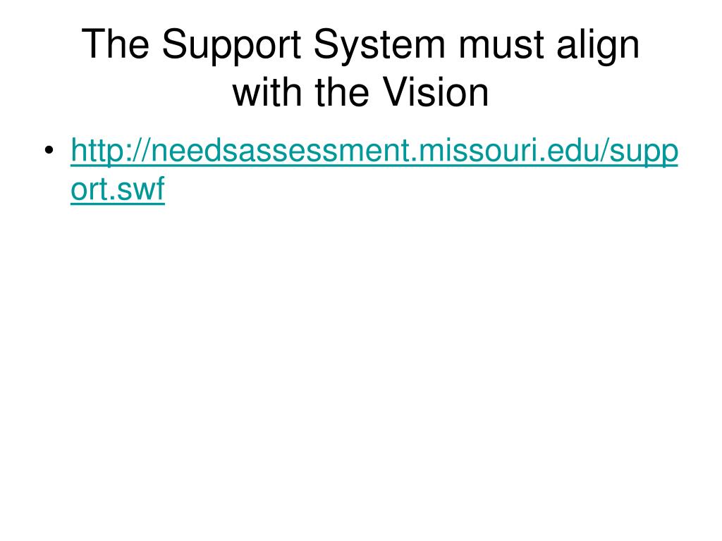
Task: Click 'http://' at the start of link
Action: point(111,151)
